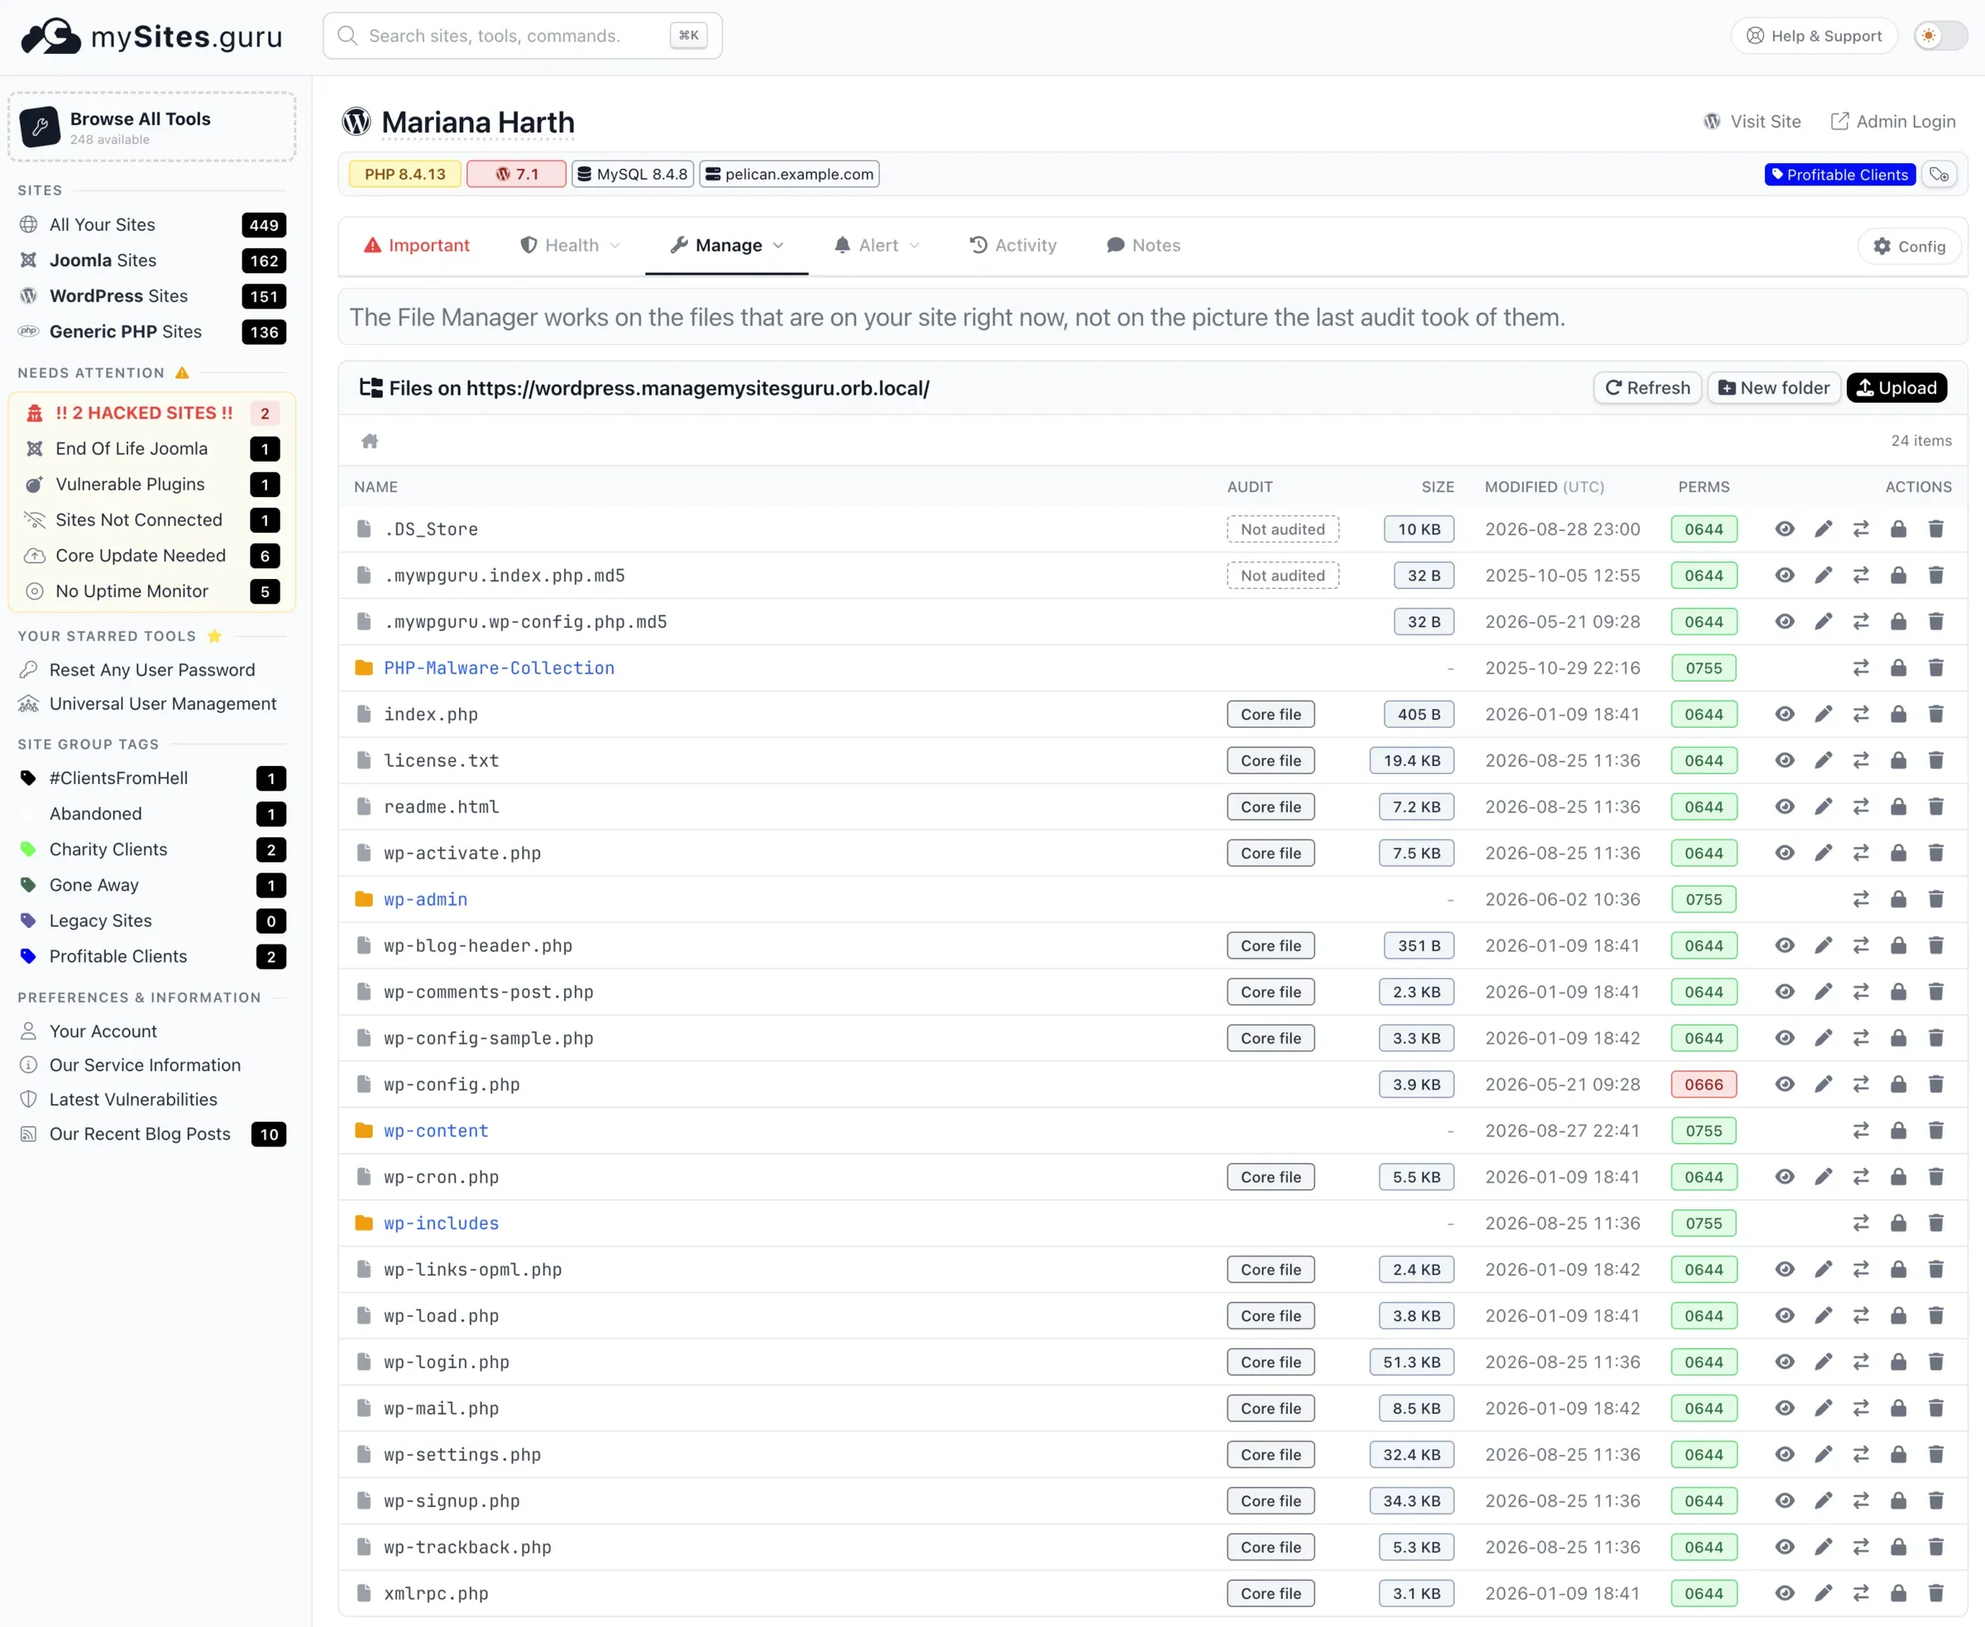1985x1627 pixels.
Task: Toggle the light/dark theme switch
Action: tap(1940, 36)
